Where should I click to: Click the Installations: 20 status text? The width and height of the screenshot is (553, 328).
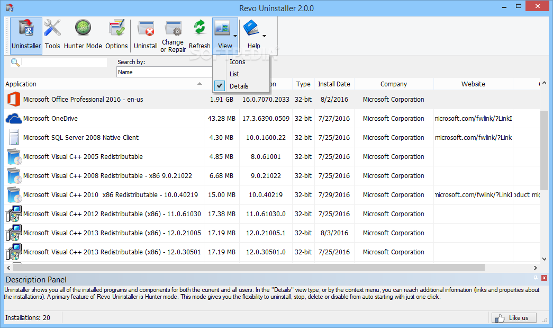pos(28,318)
